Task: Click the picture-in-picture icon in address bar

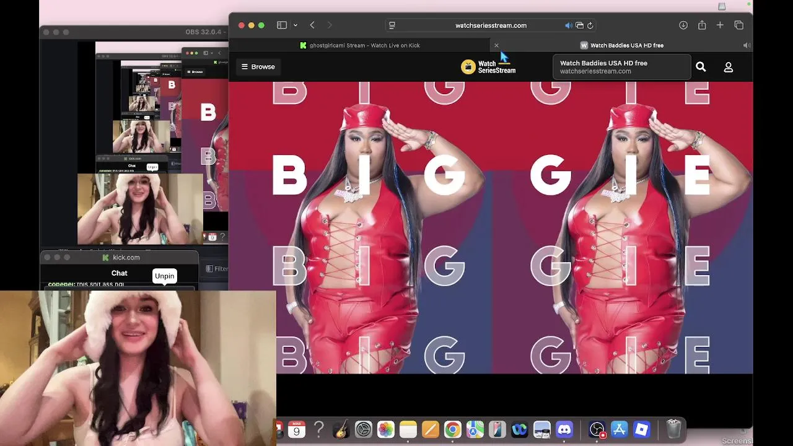Action: pos(579,25)
